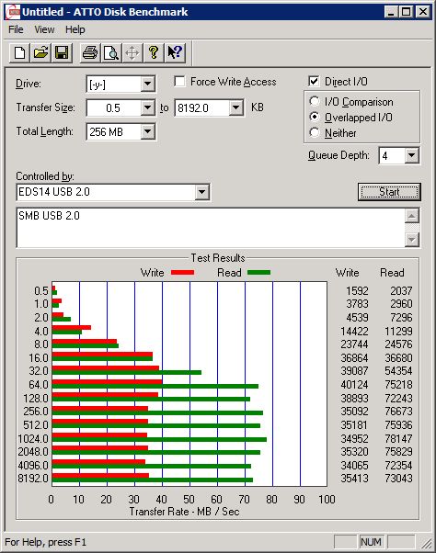Expand the Drive dropdown list
This screenshot has width=436, height=553.
(x=147, y=85)
